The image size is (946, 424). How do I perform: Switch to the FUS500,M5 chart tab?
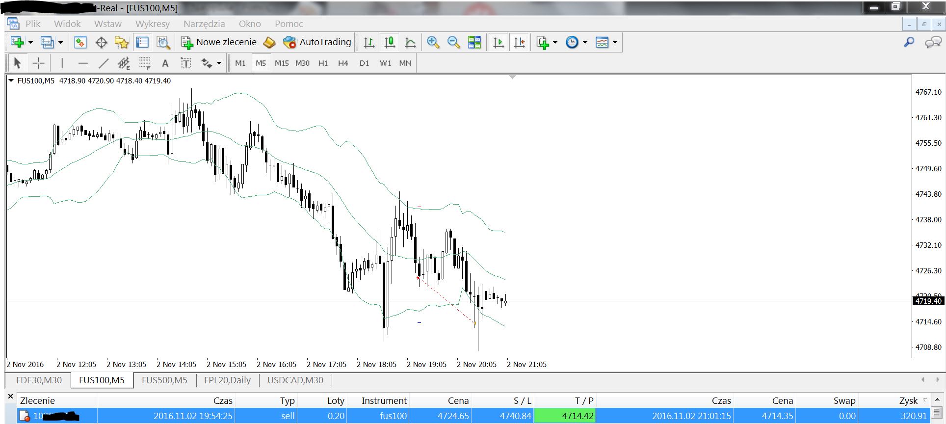coord(164,380)
